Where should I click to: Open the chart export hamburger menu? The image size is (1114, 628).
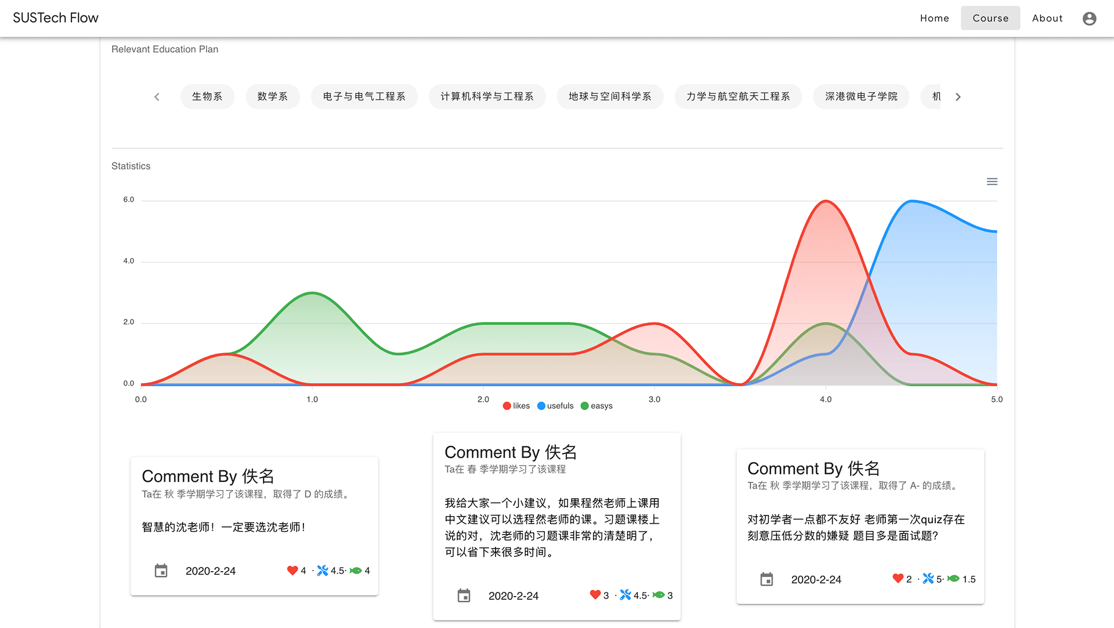tap(992, 181)
